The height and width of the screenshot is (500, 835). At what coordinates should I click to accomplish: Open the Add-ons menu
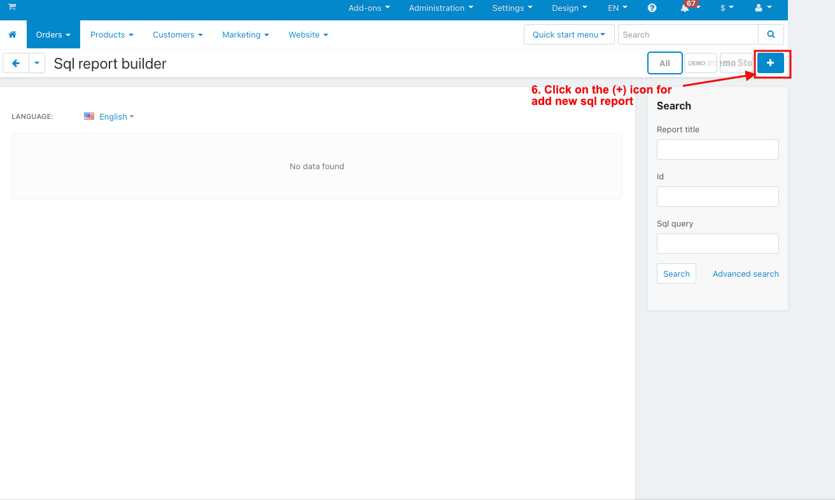(369, 8)
